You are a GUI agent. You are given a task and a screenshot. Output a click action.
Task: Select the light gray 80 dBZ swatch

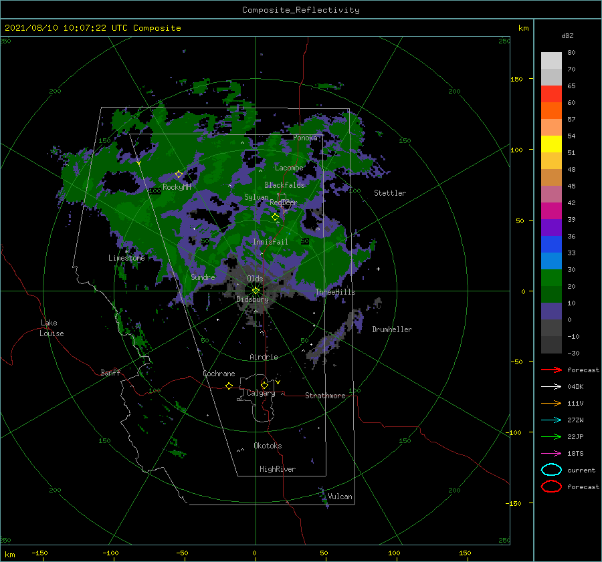pos(551,61)
